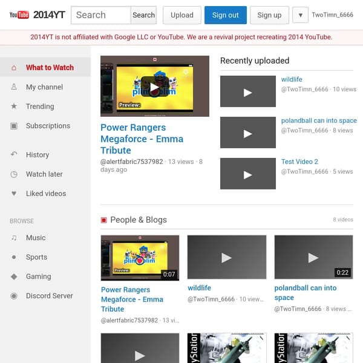This screenshot has width=363, height=363.
Task: Click polandball thumbnail in Recently uploaded
Action: [x=248, y=132]
